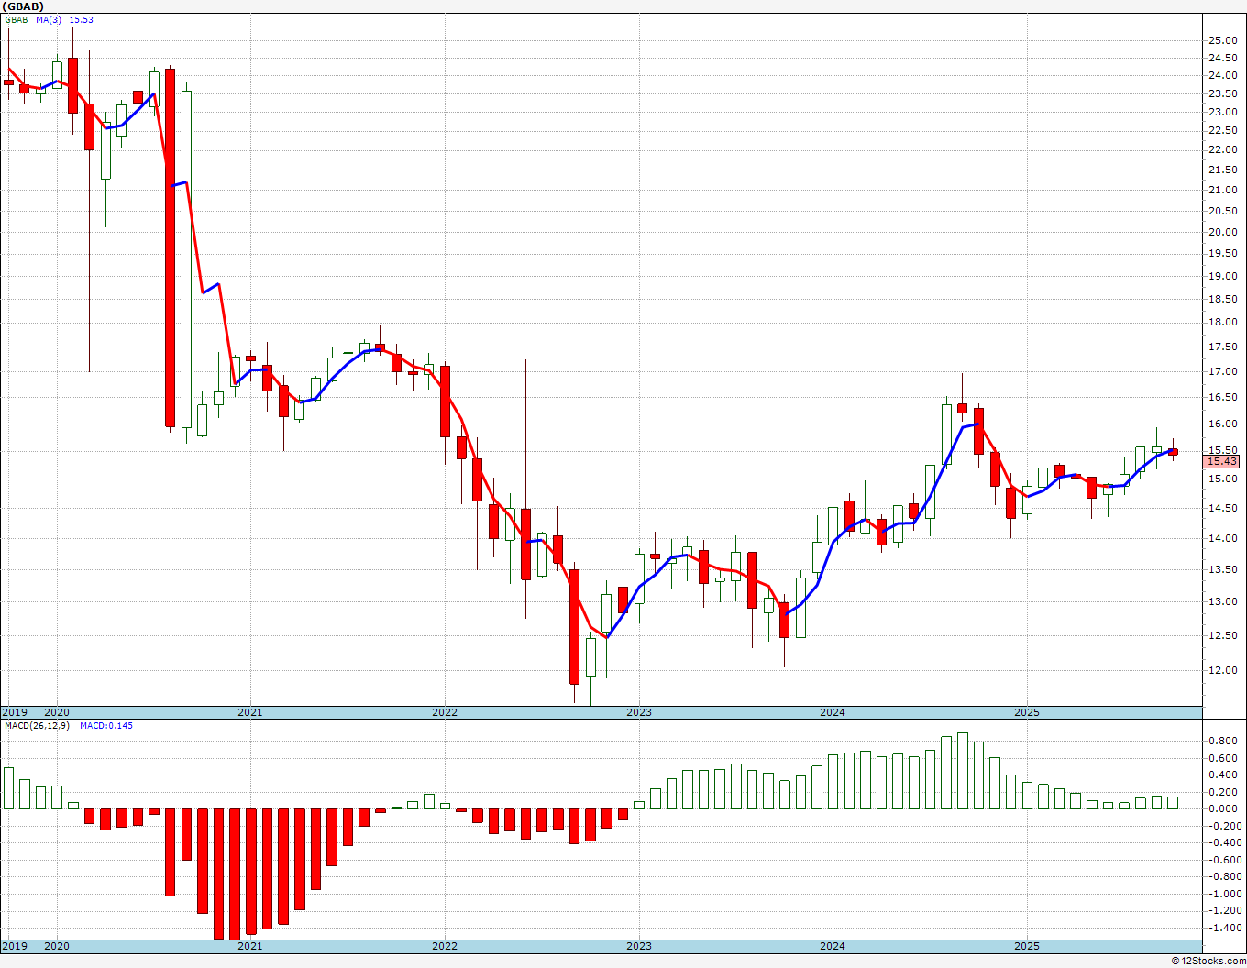Select the MA(3) legend label

click(x=50, y=19)
